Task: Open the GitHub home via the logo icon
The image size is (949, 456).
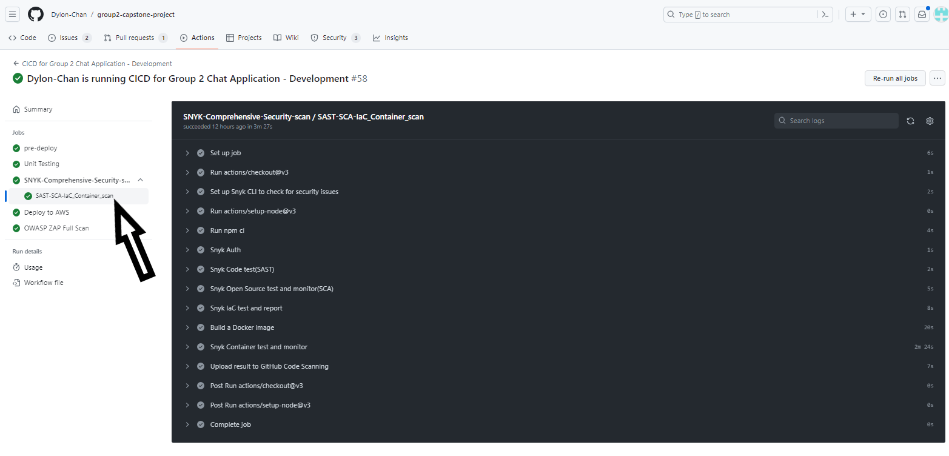Action: point(36,14)
